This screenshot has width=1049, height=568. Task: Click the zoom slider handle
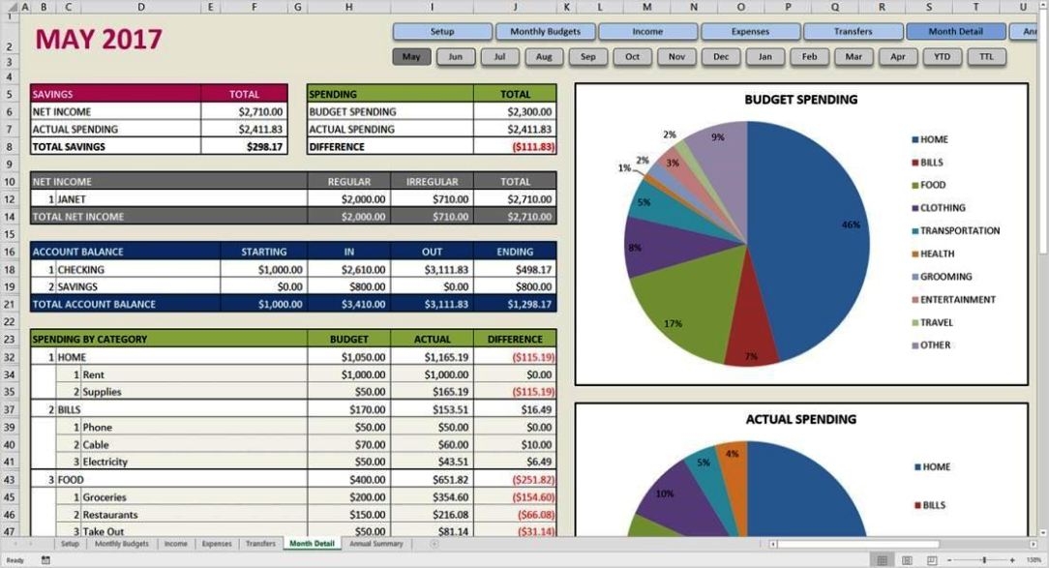pos(984,559)
